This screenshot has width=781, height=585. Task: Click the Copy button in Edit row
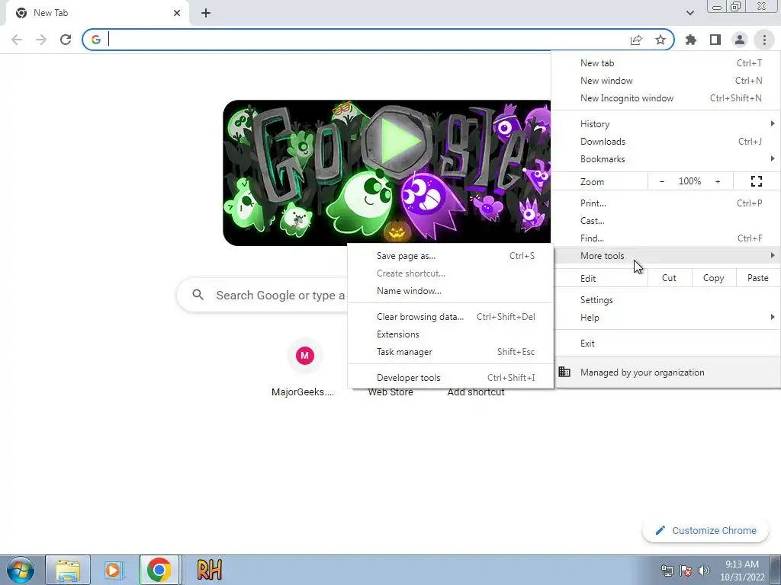pyautogui.click(x=713, y=278)
